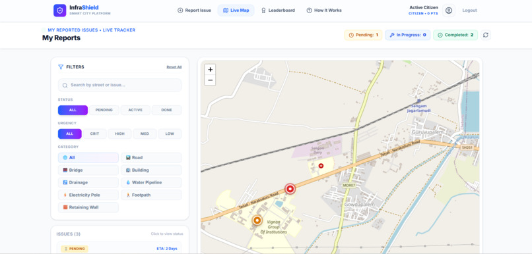Open the Leaderboard page

278,11
